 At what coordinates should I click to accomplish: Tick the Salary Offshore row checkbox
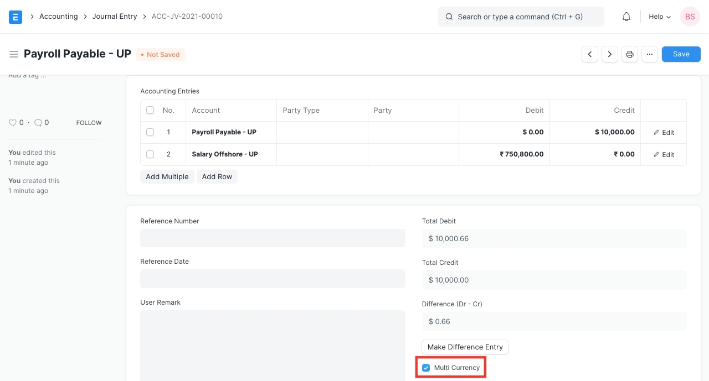click(150, 154)
